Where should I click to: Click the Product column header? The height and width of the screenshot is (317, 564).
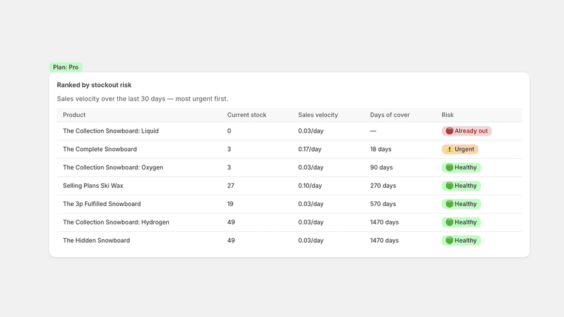(74, 115)
